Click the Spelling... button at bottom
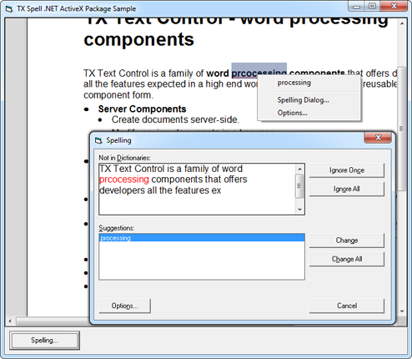This screenshot has height=359, width=412. point(44,341)
